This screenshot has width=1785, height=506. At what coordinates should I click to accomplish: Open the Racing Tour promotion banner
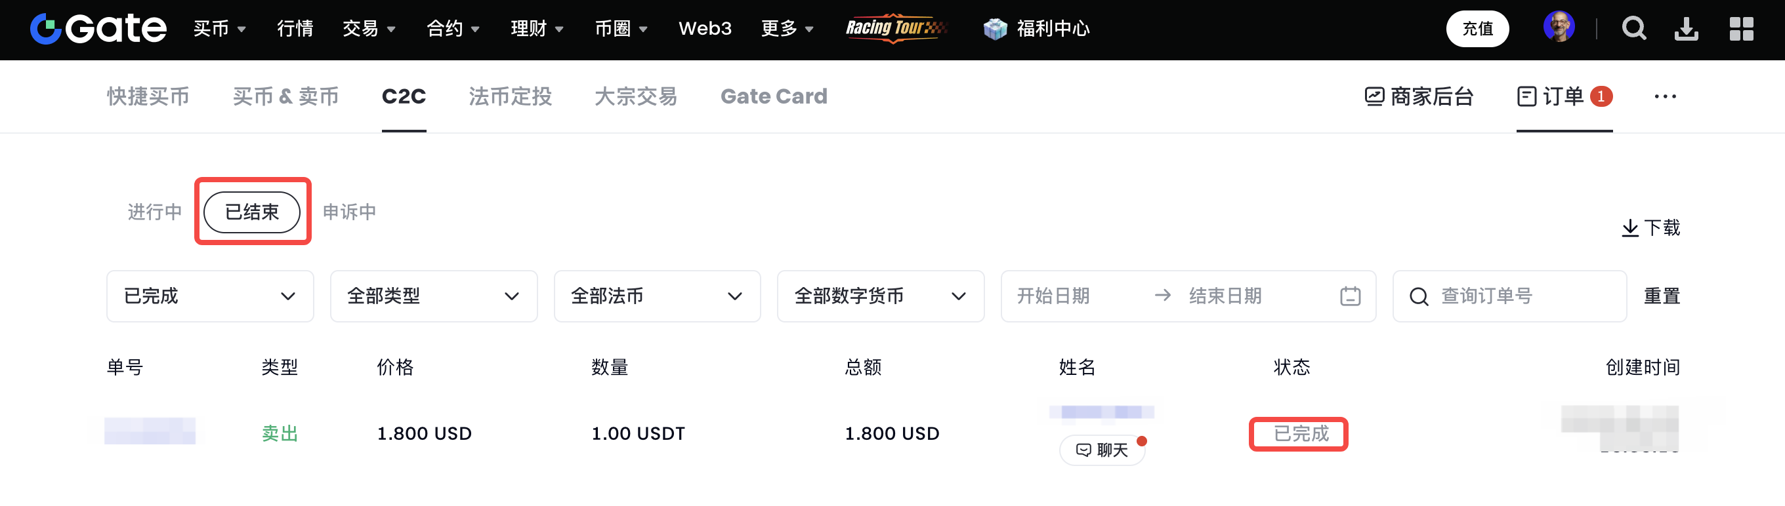[x=895, y=28]
